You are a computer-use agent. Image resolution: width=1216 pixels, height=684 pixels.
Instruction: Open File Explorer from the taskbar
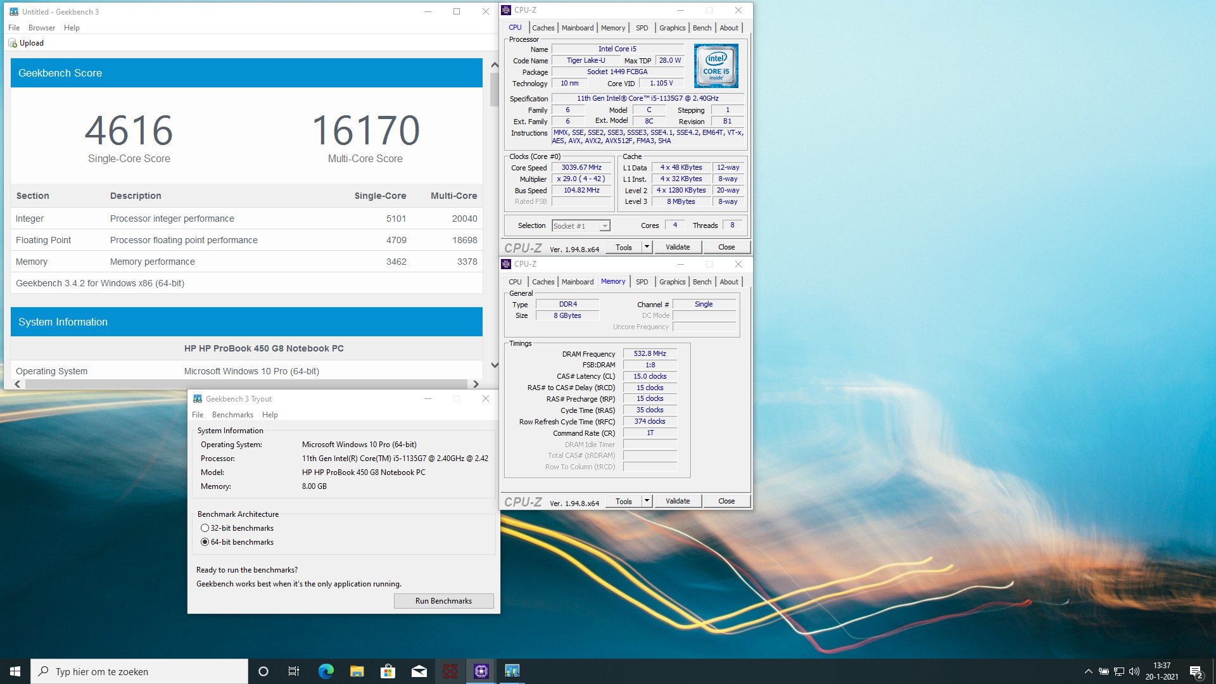coord(357,671)
